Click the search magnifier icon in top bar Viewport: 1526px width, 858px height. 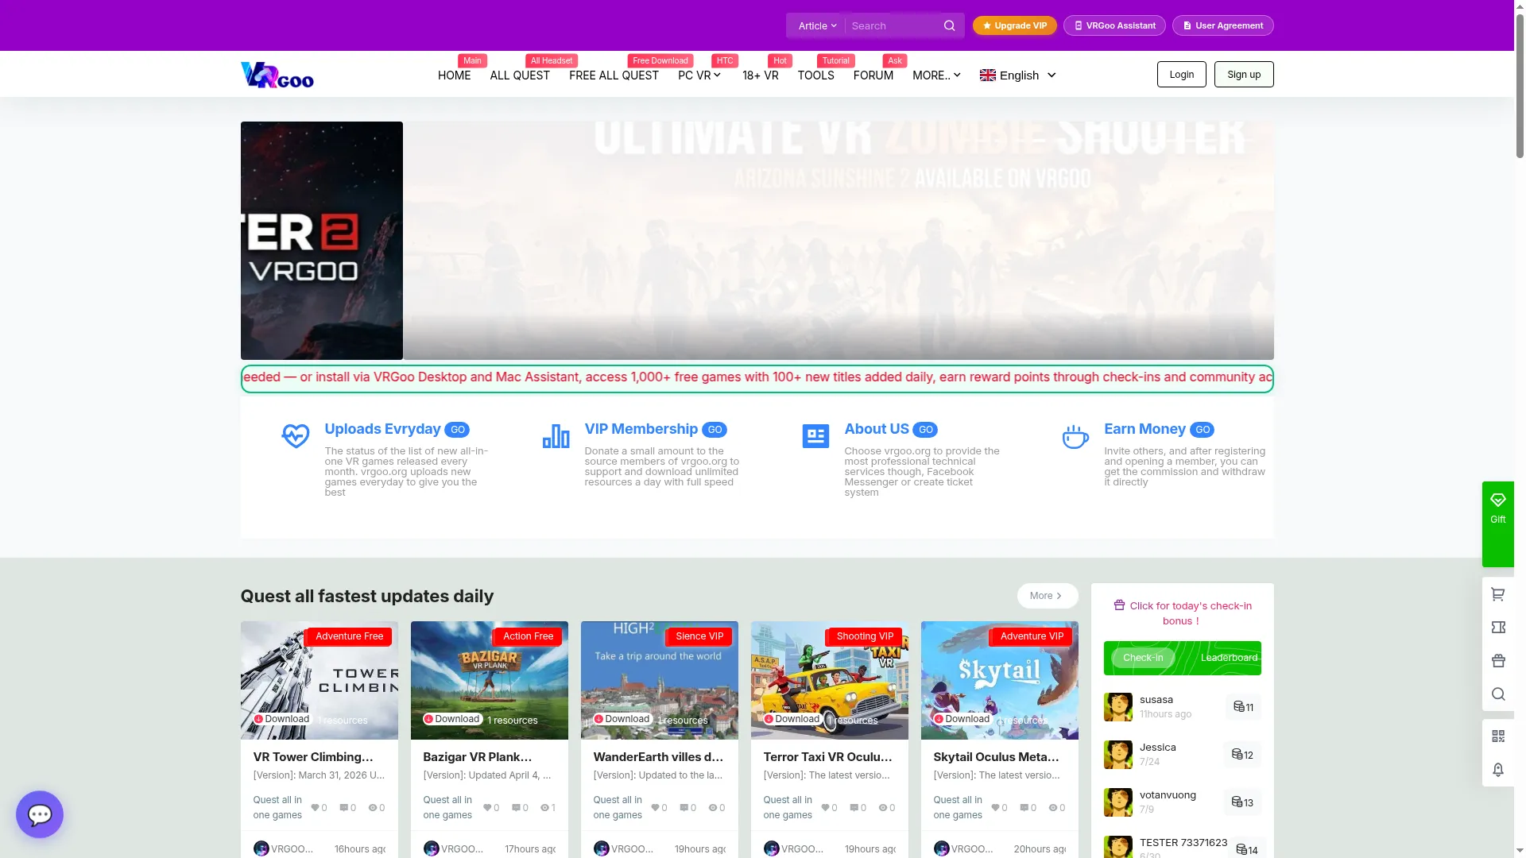pyautogui.click(x=949, y=25)
